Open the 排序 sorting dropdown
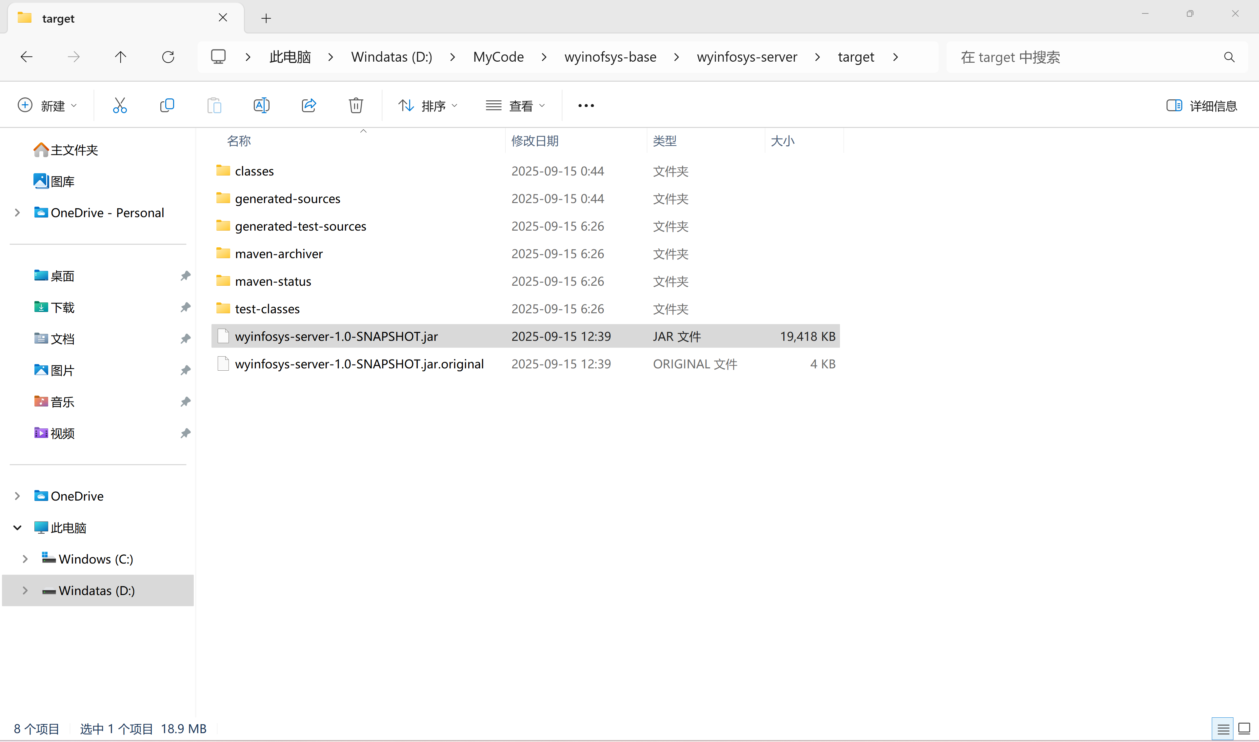Image resolution: width=1259 pixels, height=742 pixels. point(428,105)
